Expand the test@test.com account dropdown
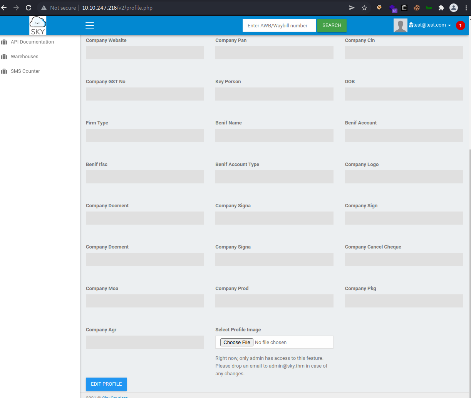This screenshot has width=471, height=398. [430, 25]
